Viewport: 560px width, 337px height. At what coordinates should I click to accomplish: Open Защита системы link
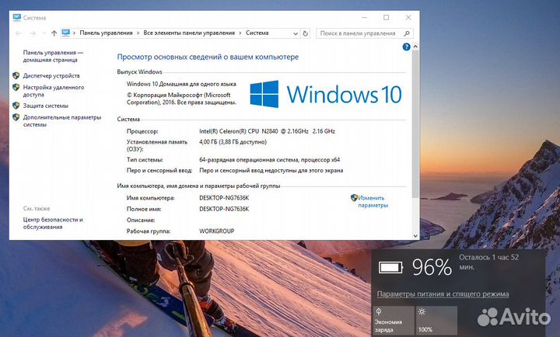tap(46, 106)
